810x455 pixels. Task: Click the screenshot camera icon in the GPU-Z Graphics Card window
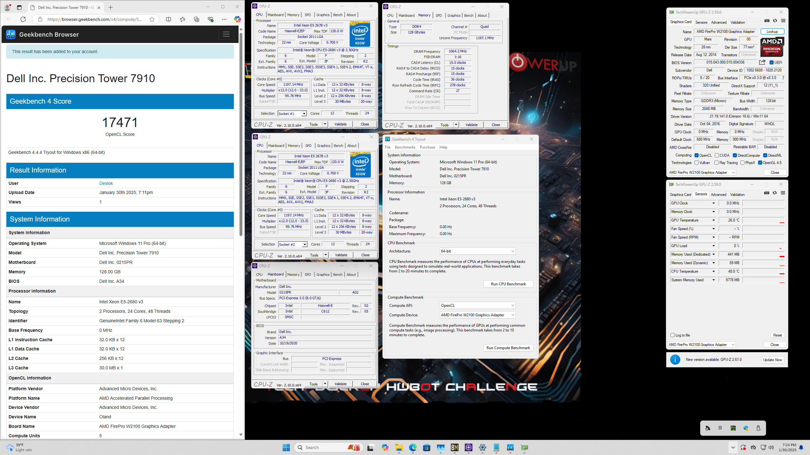767,21
